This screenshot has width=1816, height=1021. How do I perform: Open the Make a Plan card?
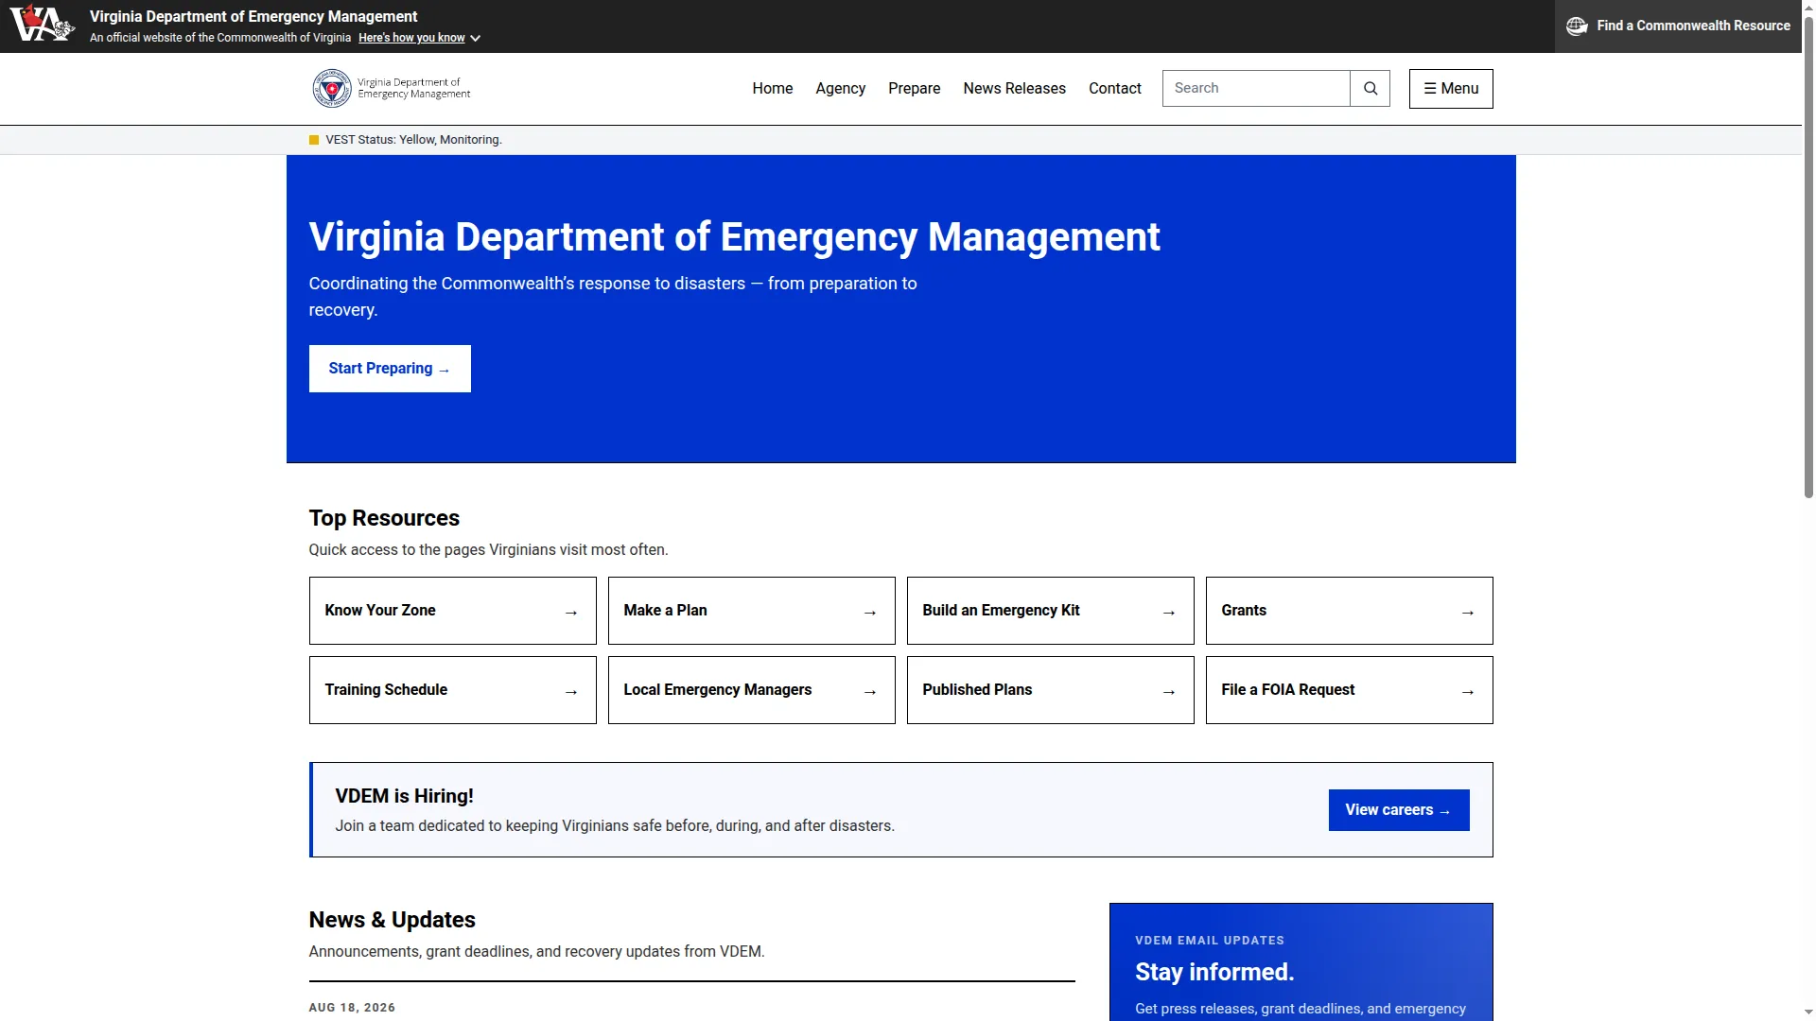pos(752,611)
